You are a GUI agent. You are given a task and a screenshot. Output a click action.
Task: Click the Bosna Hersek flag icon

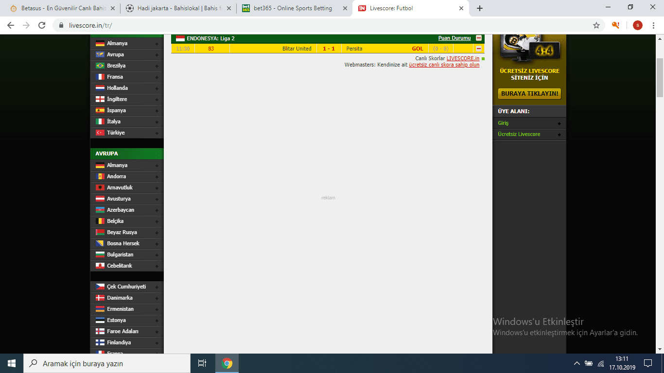(100, 243)
